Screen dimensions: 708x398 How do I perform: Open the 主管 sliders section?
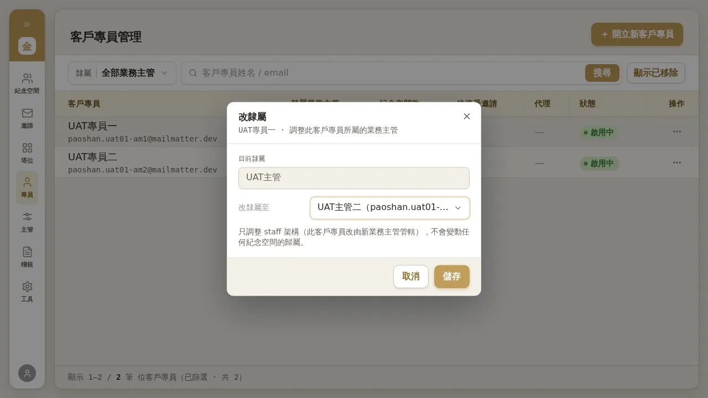[x=27, y=222]
